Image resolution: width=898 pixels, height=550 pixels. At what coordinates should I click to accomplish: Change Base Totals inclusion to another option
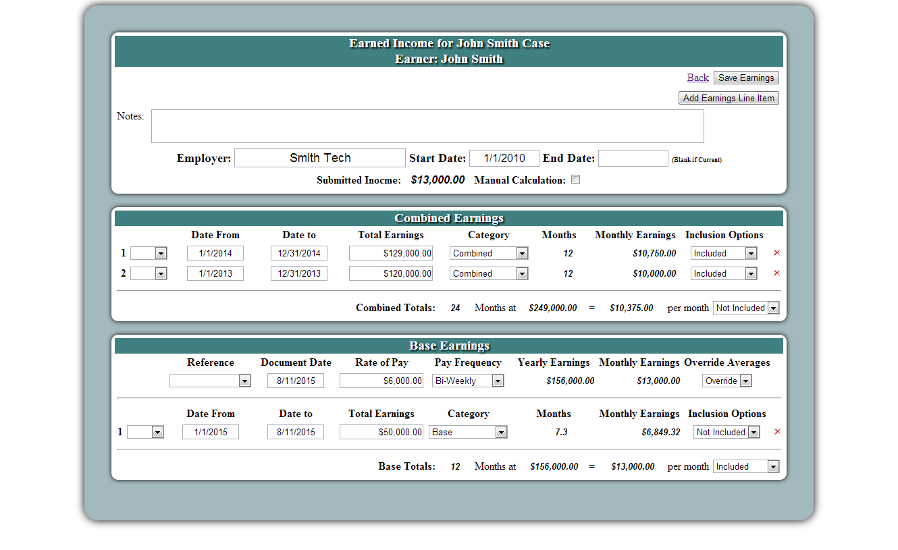pyautogui.click(x=745, y=466)
